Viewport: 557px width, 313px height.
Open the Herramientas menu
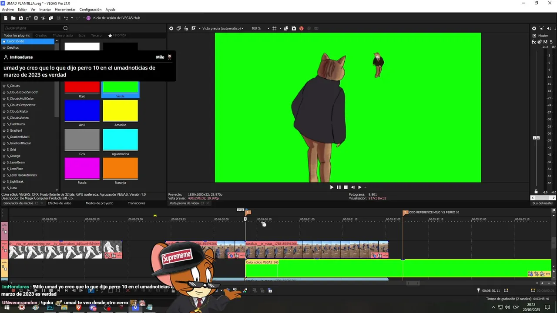(x=65, y=9)
